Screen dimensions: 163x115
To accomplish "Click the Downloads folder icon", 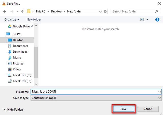I will click(x=10, y=52).
